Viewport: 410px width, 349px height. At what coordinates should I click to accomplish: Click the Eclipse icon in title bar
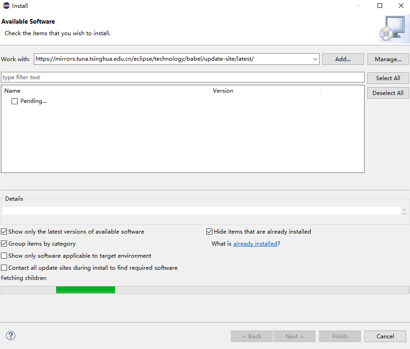coord(6,6)
